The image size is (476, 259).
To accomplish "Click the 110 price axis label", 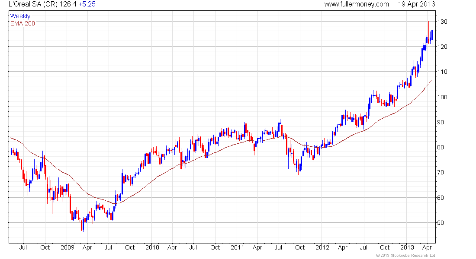I will (x=442, y=72).
